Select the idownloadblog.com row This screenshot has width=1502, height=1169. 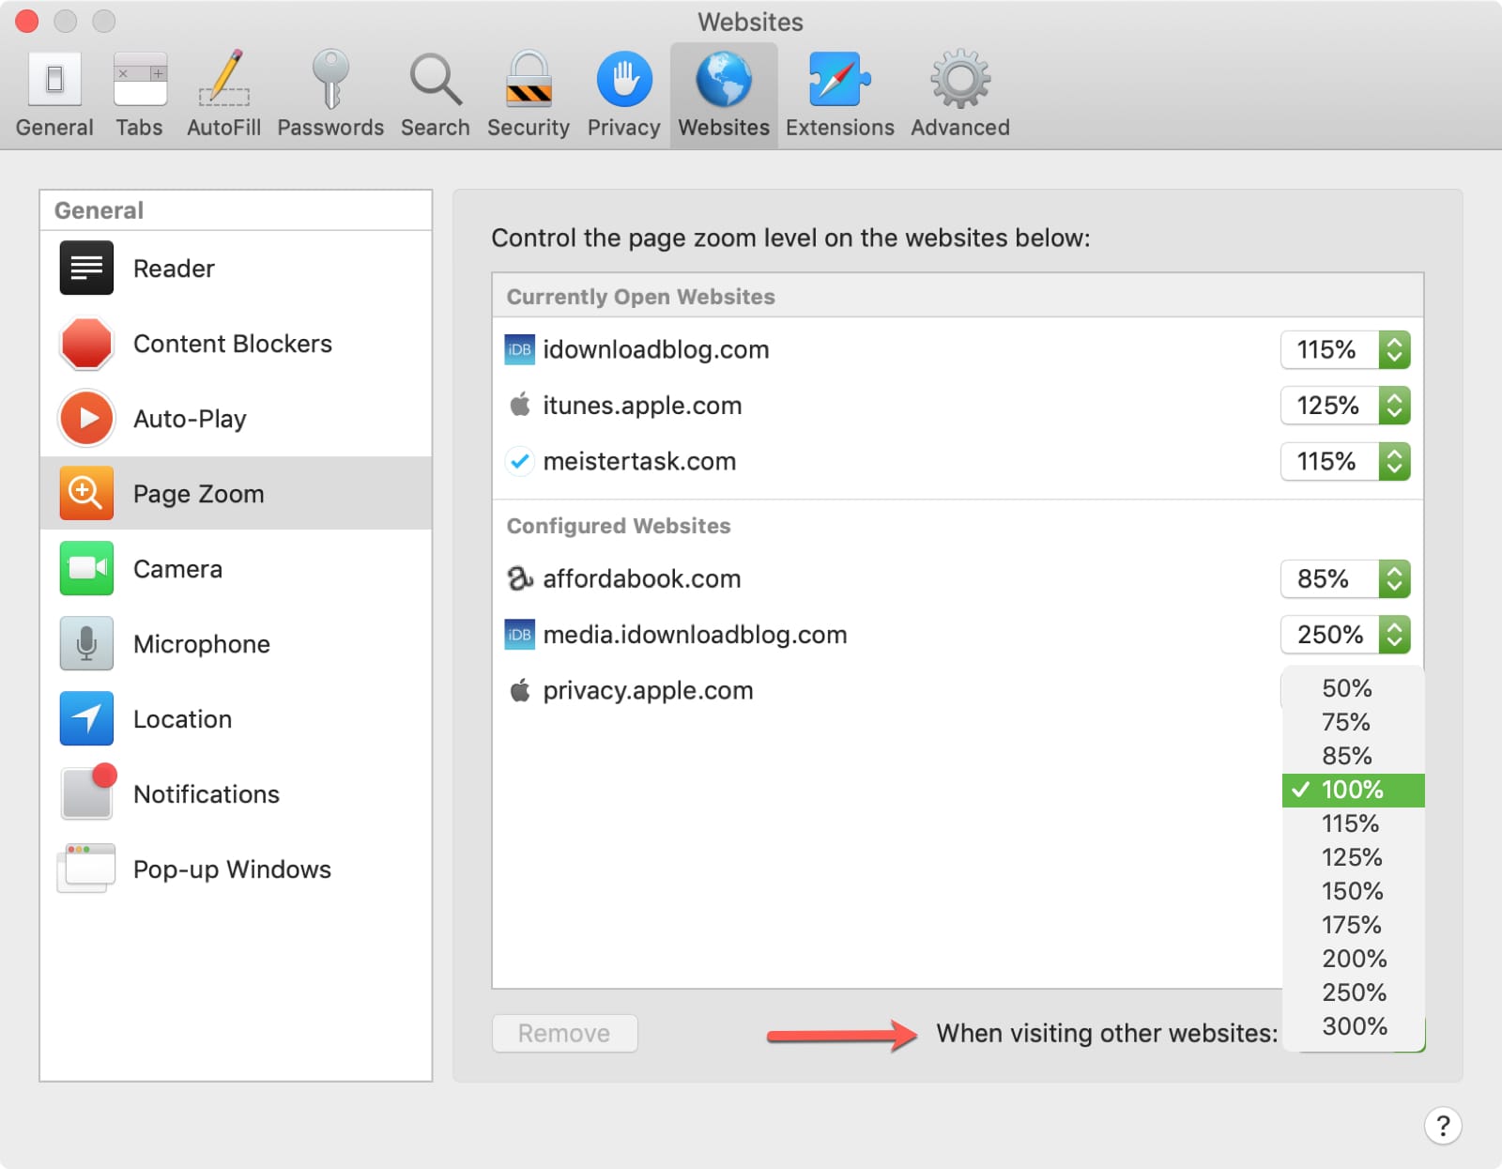click(958, 350)
